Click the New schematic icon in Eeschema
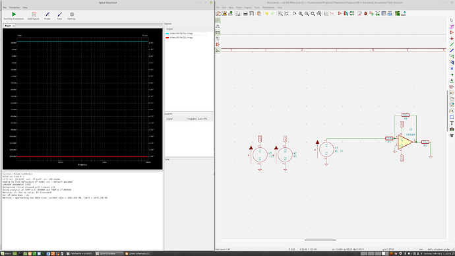Image resolution: width=455 pixels, height=256 pixels. coord(218,14)
